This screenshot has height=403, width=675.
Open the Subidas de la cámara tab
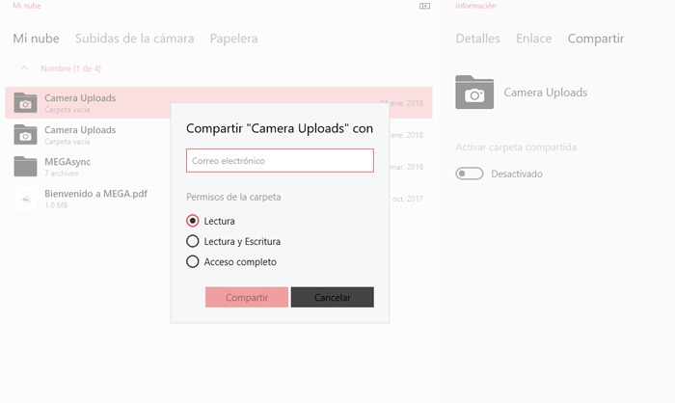pyautogui.click(x=135, y=39)
